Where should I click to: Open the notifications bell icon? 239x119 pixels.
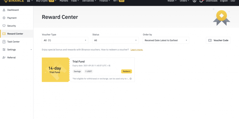(x=201, y=1)
